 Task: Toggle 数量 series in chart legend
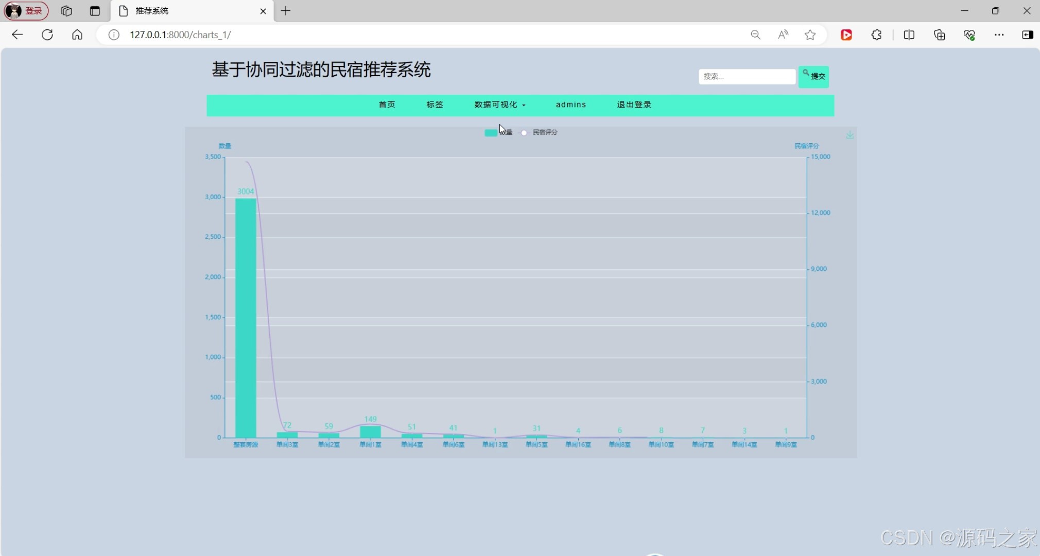(491, 133)
